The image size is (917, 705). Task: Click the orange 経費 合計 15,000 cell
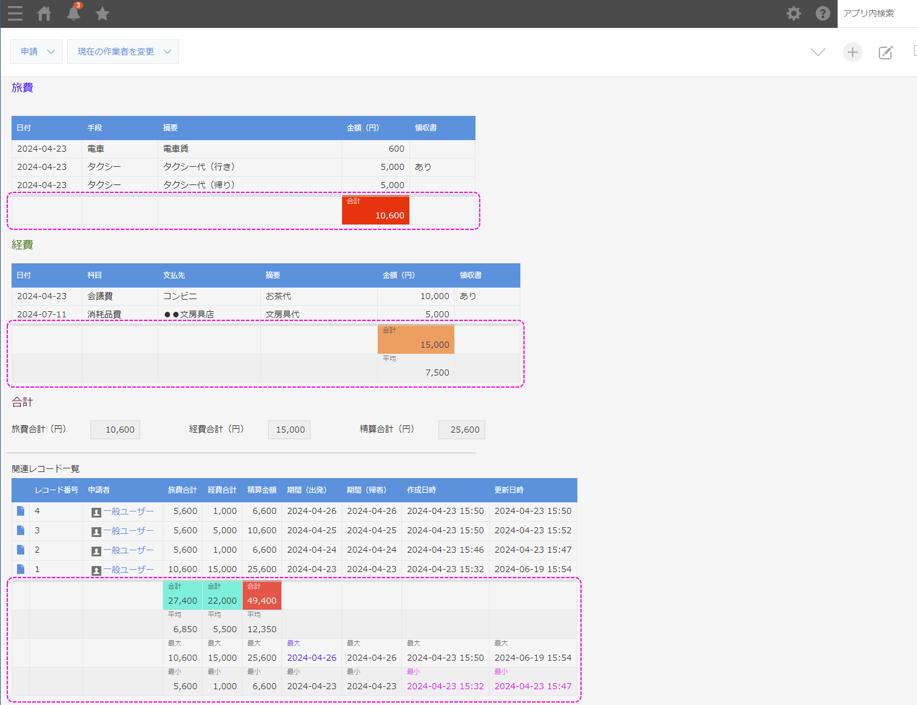[415, 340]
